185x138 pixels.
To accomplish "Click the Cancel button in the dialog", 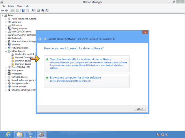I will coord(140,109).
